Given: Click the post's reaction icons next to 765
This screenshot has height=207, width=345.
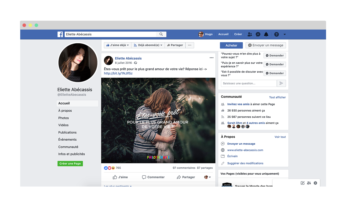Looking at the screenshot, I should point(109,168).
